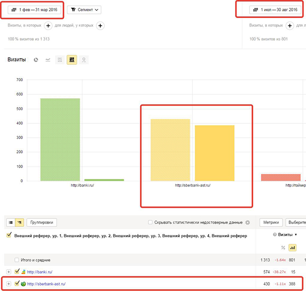Expand the banki.ru row
This screenshot has width=306, height=291.
9,272
